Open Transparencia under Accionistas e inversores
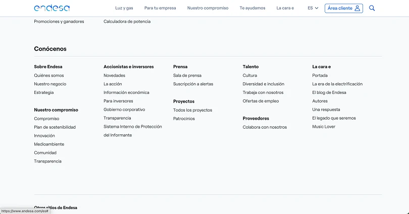This screenshot has height=214, width=409. tap(117, 118)
